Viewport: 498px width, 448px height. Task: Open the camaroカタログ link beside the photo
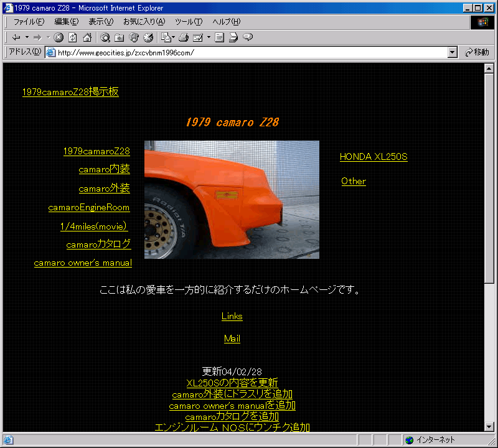tap(98, 244)
